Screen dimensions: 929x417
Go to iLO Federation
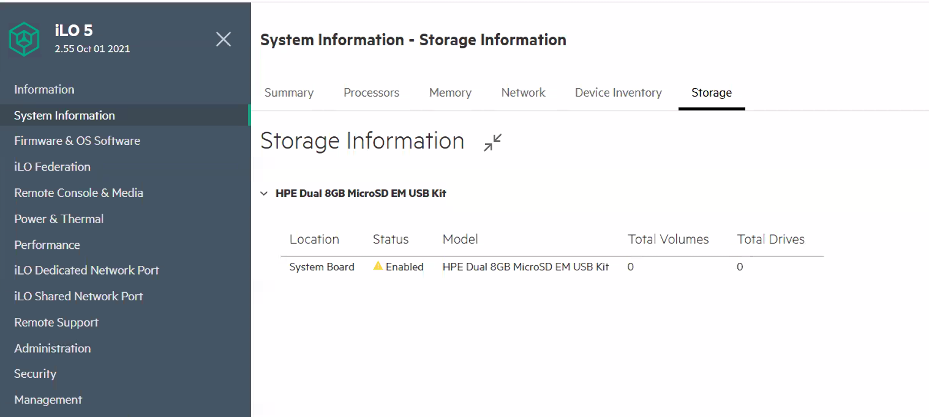(x=52, y=167)
